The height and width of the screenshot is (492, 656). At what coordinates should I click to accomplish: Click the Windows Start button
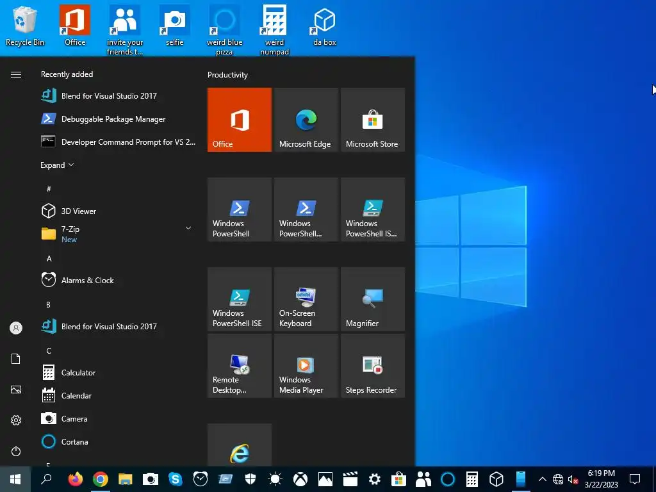coord(15,479)
